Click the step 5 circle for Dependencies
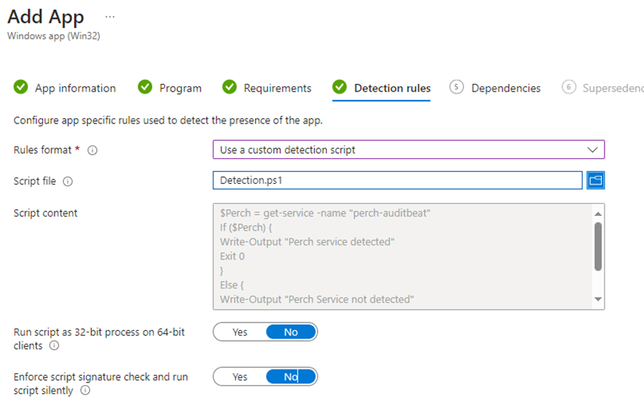This screenshot has width=644, height=418. tap(456, 87)
